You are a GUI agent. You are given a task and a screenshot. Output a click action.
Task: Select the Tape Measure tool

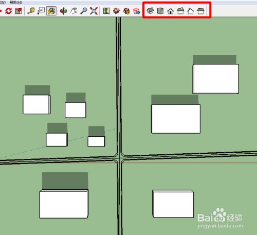[x=31, y=11]
